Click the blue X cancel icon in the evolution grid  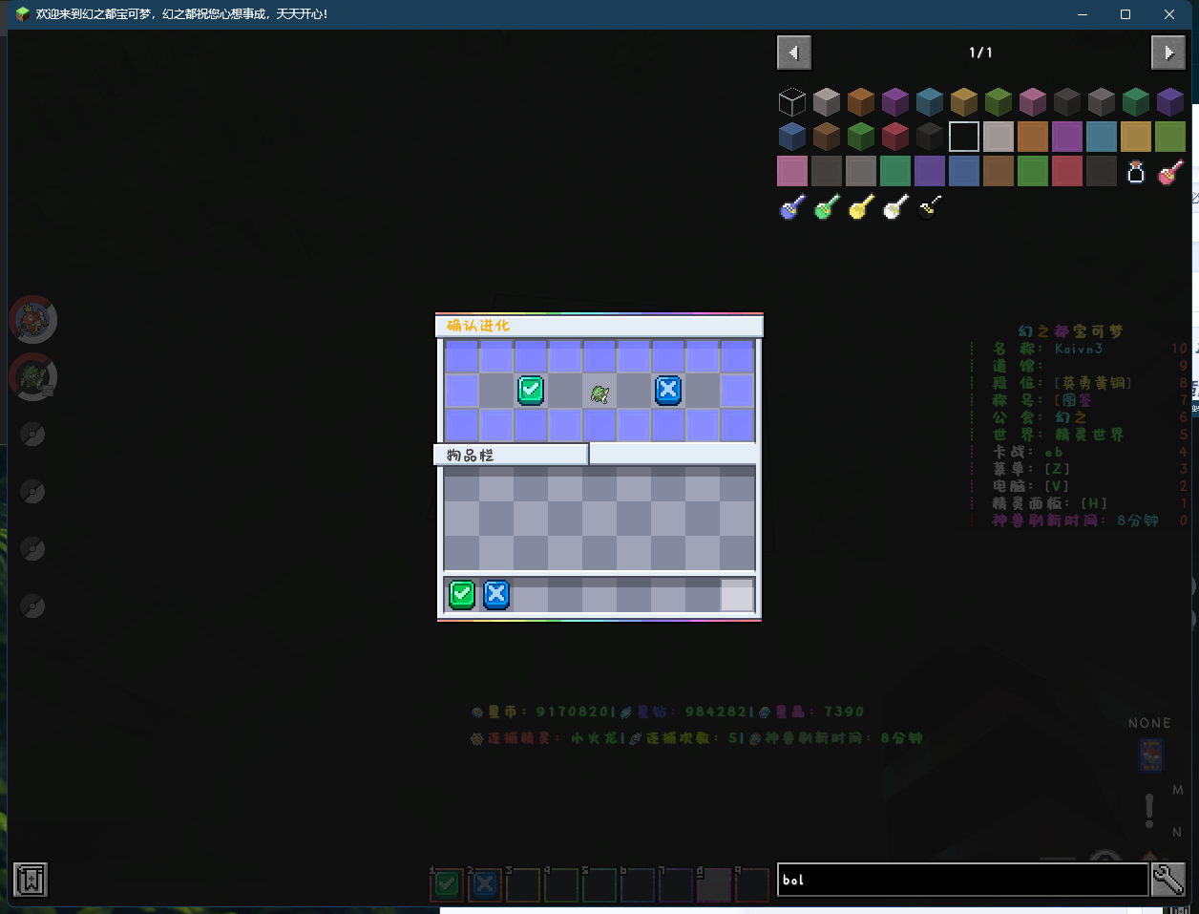[x=668, y=390]
